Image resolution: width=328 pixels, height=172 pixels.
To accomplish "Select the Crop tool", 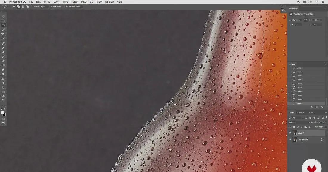I will click(x=3, y=34).
